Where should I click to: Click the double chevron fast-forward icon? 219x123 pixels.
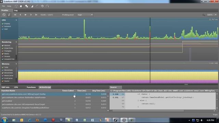coord(42,6)
